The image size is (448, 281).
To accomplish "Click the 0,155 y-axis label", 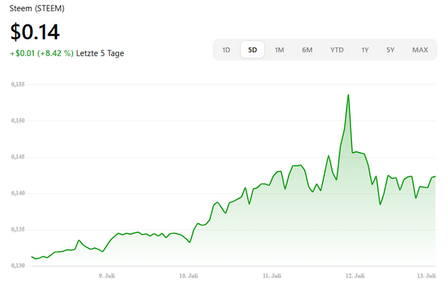I will pyautogui.click(x=18, y=84).
